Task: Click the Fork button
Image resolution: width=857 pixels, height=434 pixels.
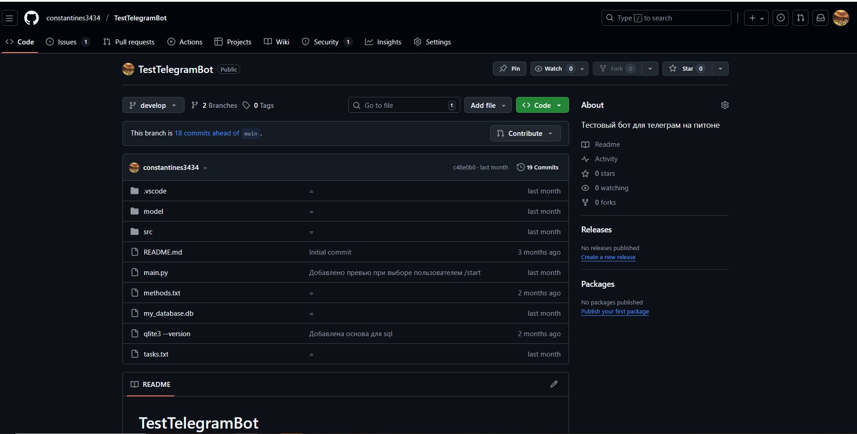Action: click(618, 68)
